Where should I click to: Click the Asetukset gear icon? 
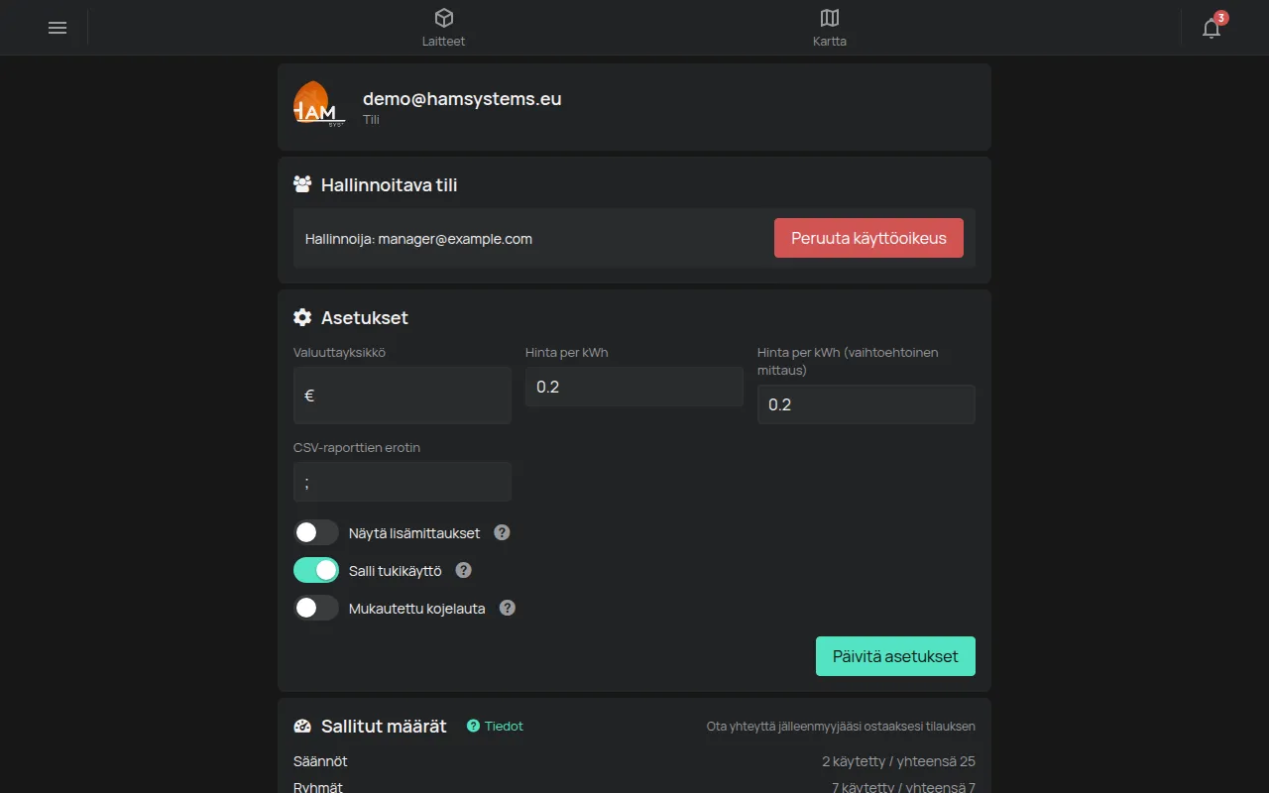pos(302,317)
